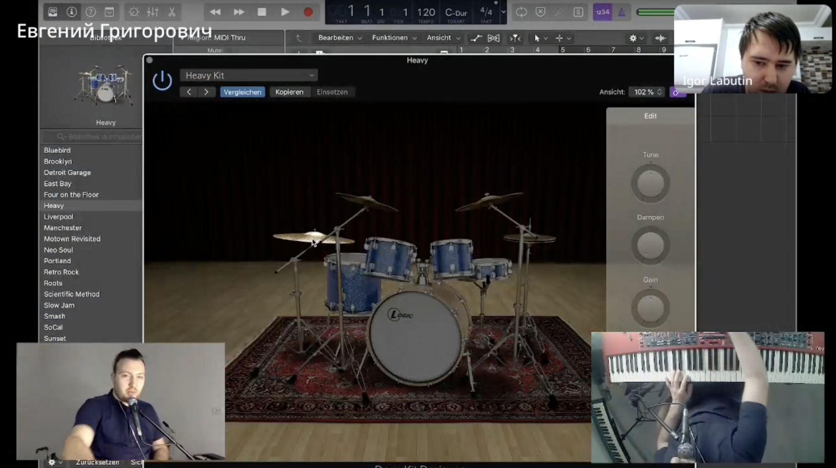Change the Ansicht 102 % zoom stepper
The width and height of the screenshot is (836, 468).
pos(647,92)
